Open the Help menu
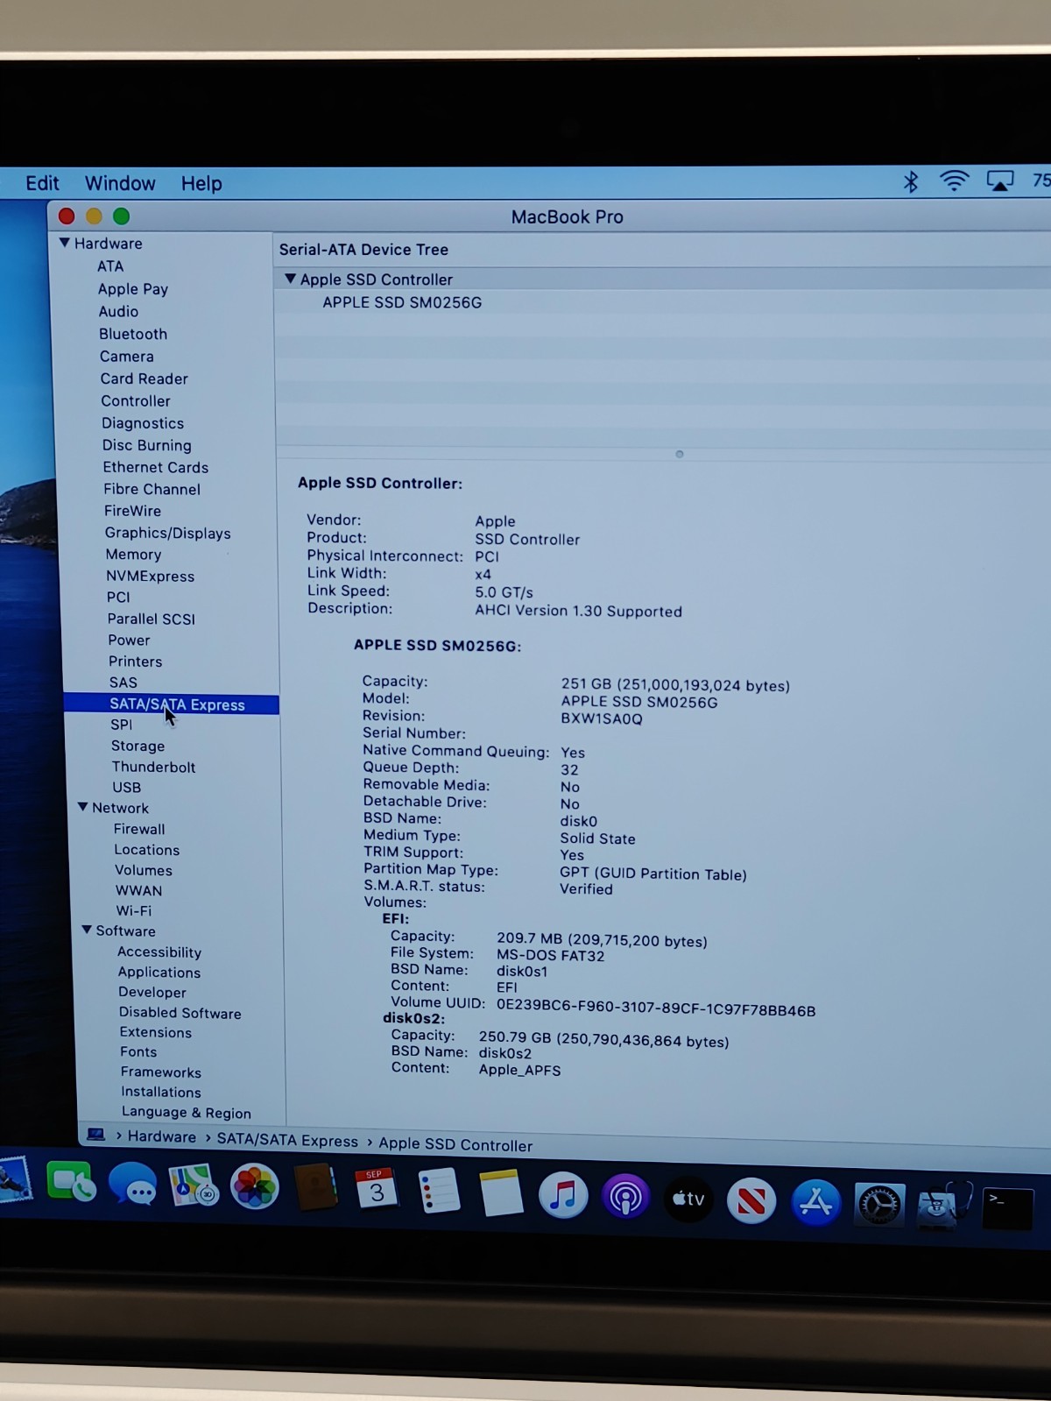 (201, 183)
